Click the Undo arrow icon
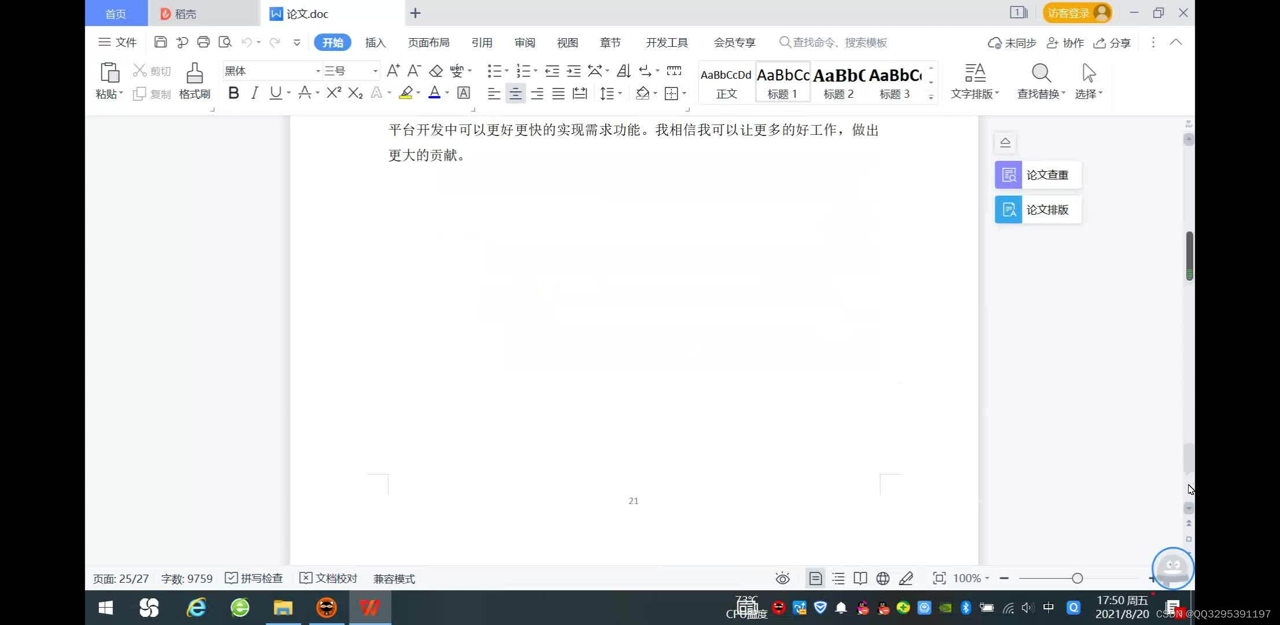This screenshot has height=625, width=1280. coord(247,42)
